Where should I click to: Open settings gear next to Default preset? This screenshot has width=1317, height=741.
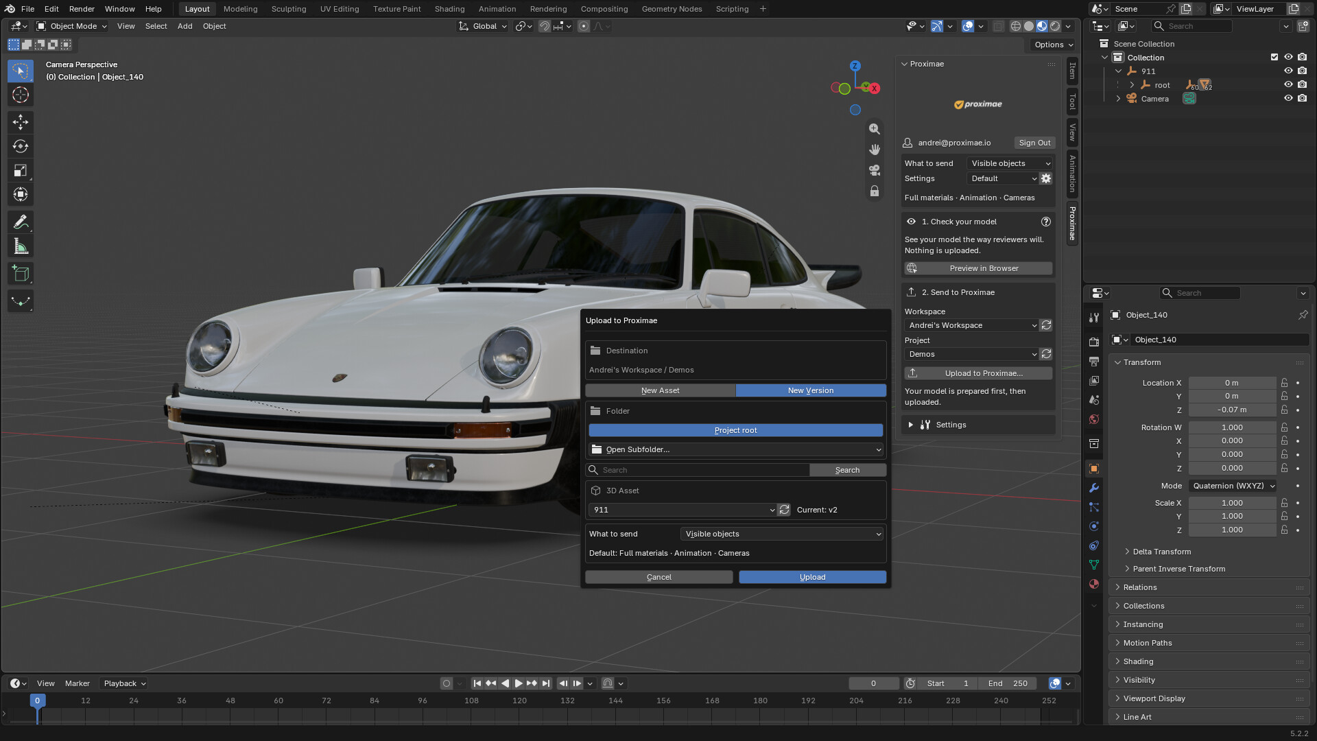click(x=1046, y=178)
